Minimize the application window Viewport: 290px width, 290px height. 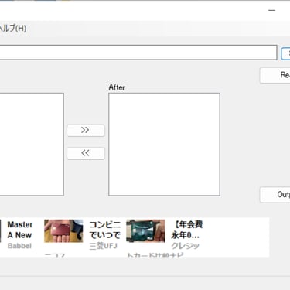click(271, 10)
